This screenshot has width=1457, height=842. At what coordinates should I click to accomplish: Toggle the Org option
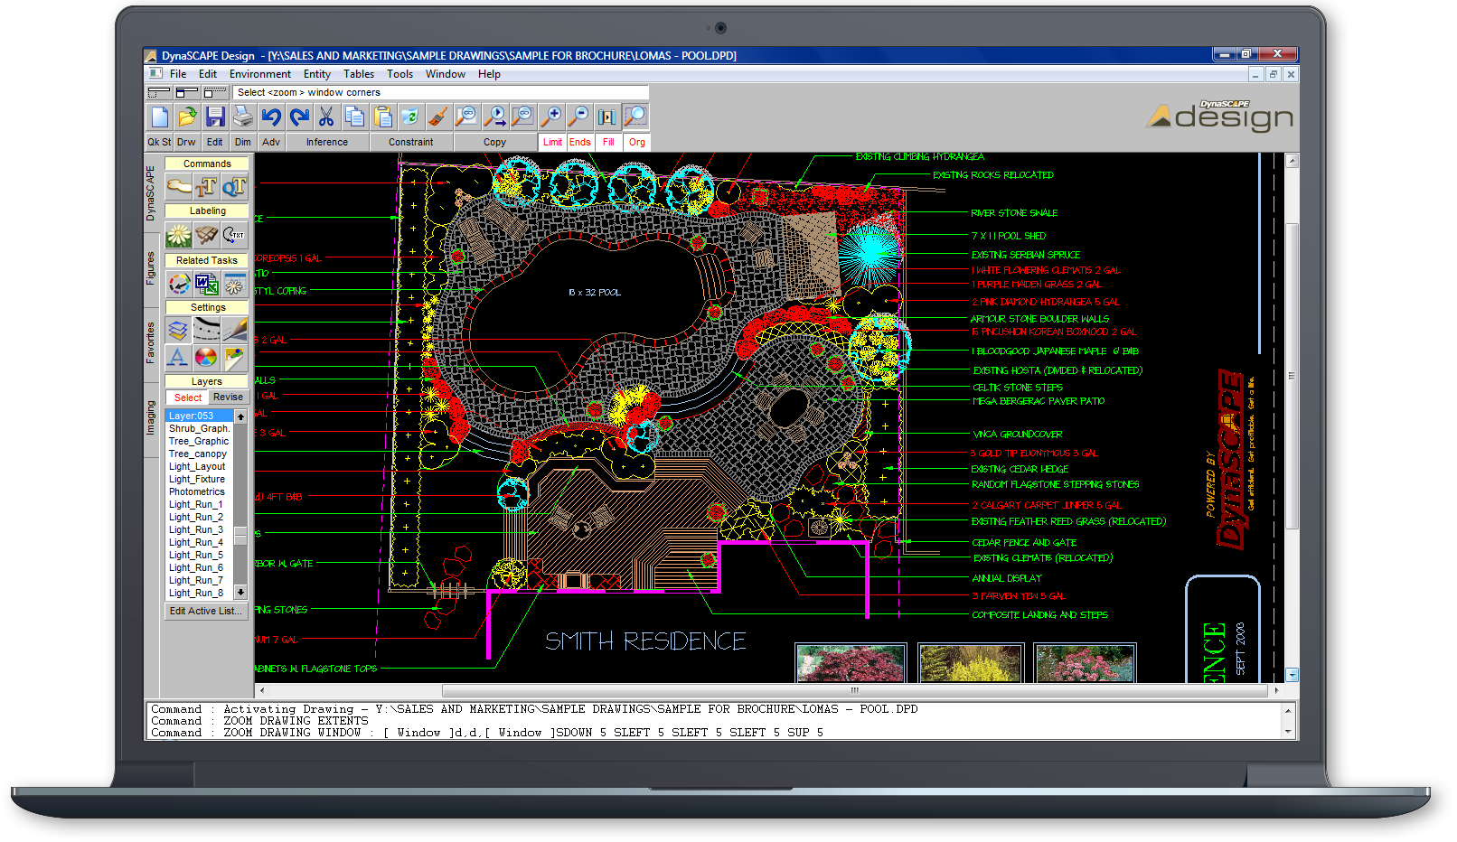click(637, 142)
